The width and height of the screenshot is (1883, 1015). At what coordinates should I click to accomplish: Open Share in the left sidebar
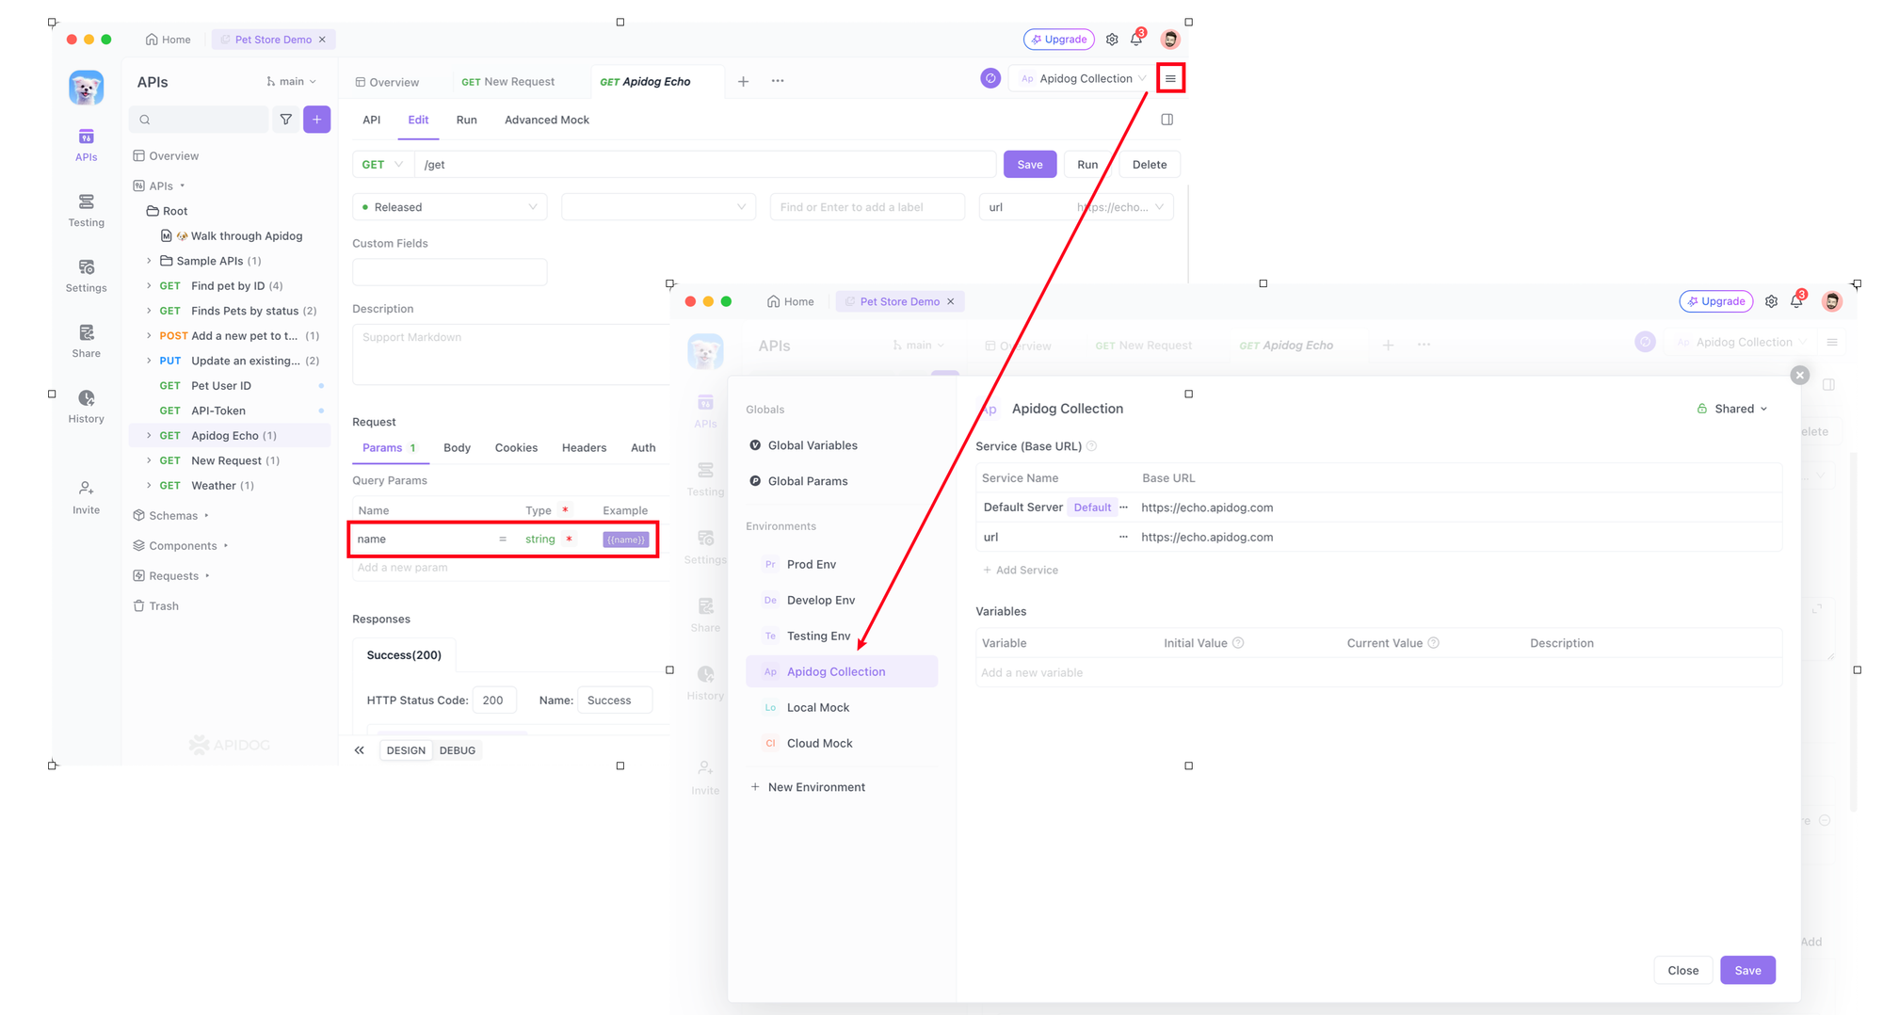click(x=86, y=341)
